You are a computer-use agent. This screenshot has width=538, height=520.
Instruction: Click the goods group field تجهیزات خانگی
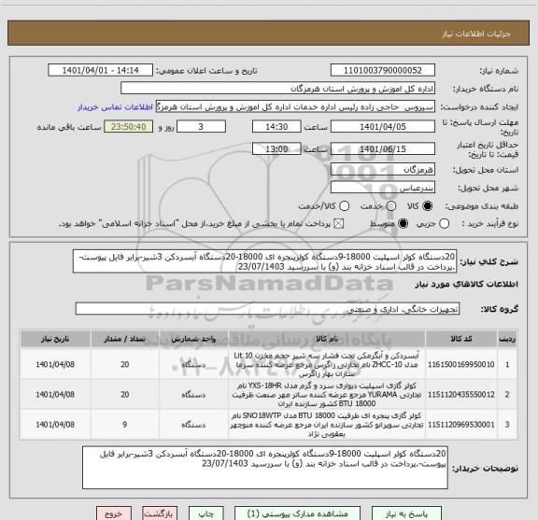tap(267, 309)
